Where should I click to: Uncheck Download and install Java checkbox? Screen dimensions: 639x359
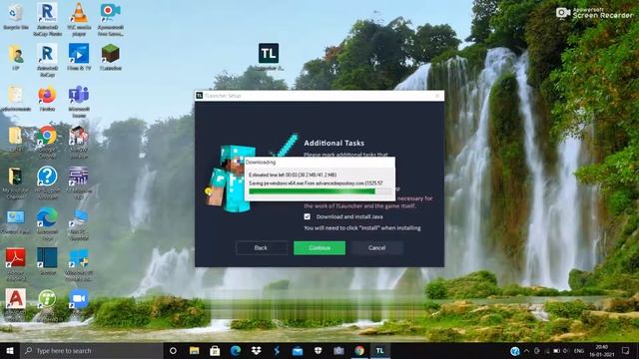click(x=307, y=216)
